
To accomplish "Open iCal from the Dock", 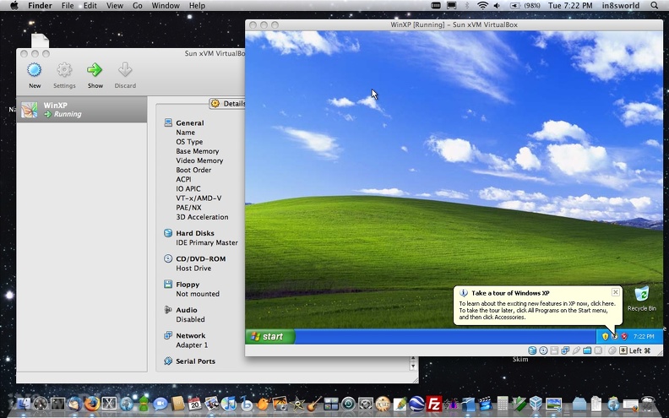I will coord(194,403).
